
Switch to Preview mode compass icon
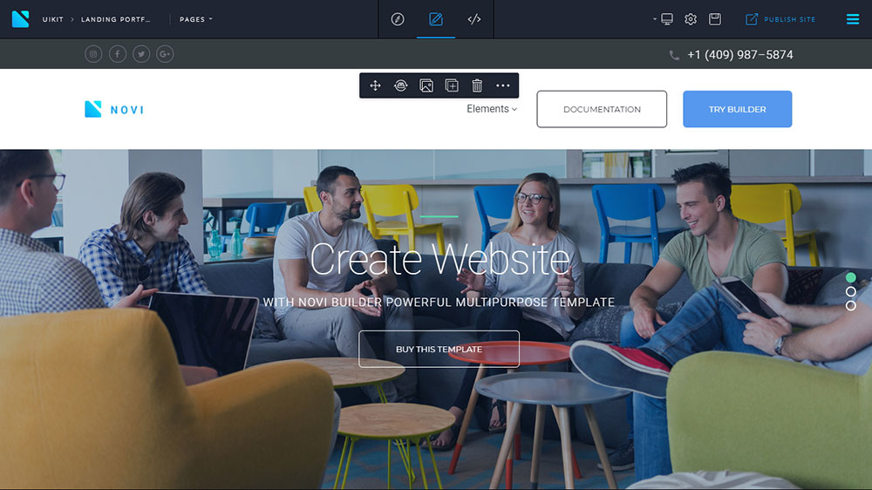pyautogui.click(x=398, y=19)
